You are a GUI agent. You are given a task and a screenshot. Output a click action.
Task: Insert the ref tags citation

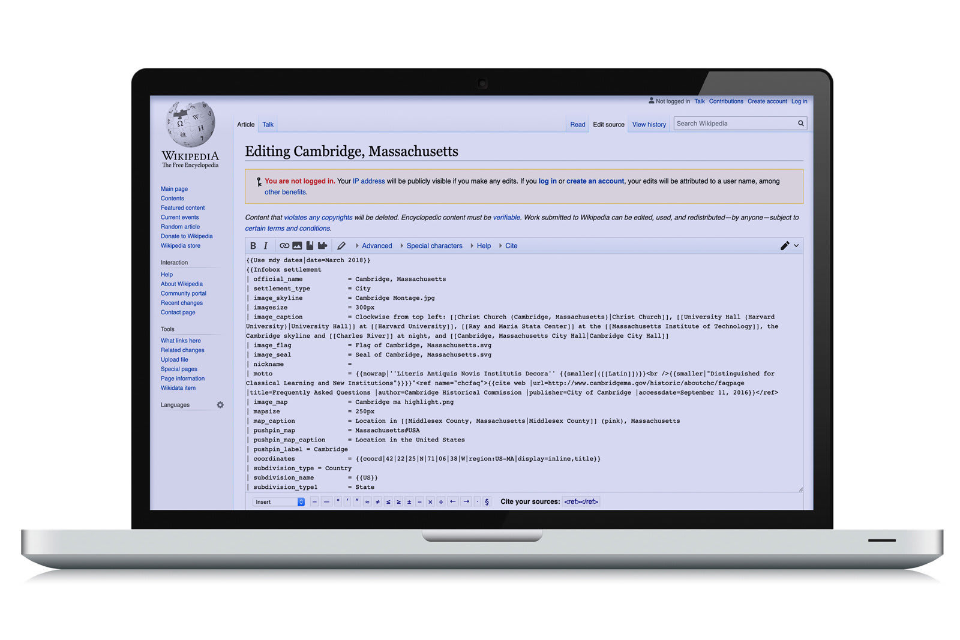click(581, 502)
